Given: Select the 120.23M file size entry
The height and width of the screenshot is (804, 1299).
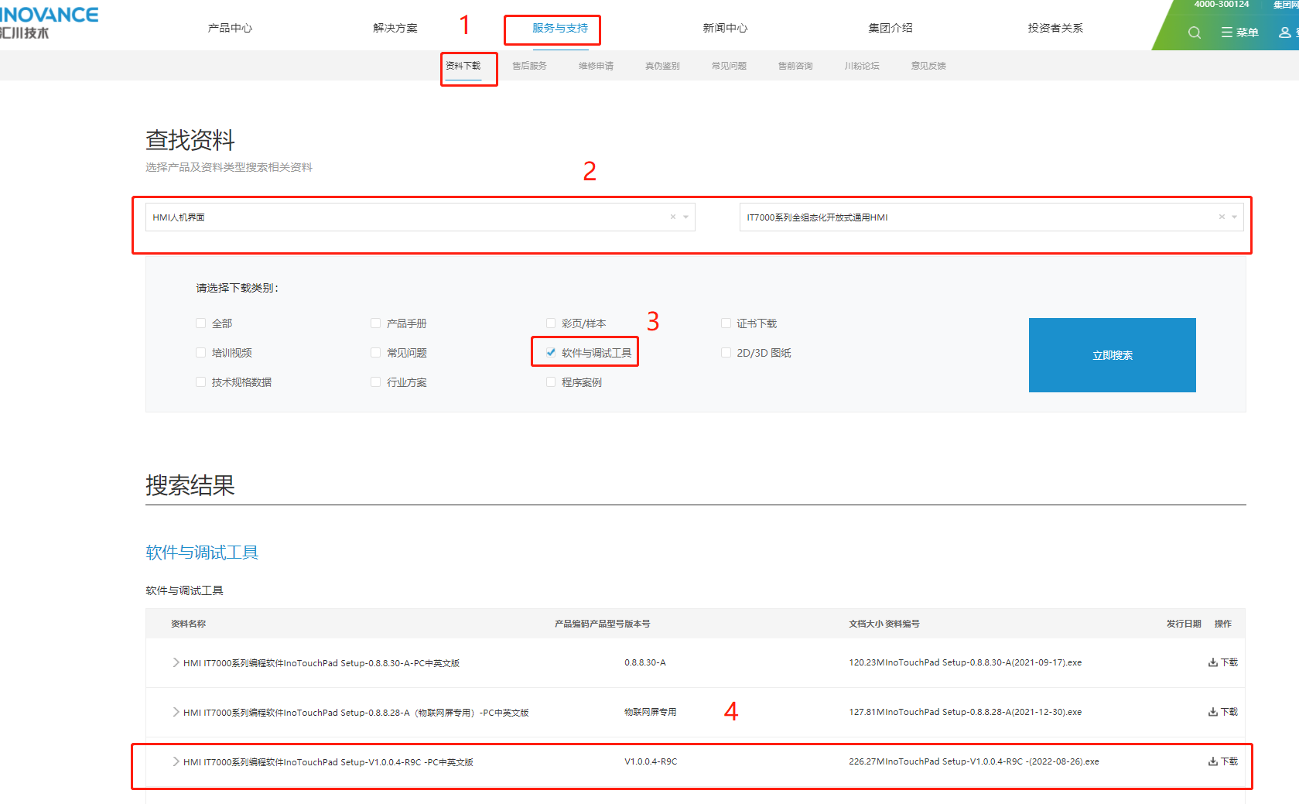Looking at the screenshot, I should pos(867,662).
